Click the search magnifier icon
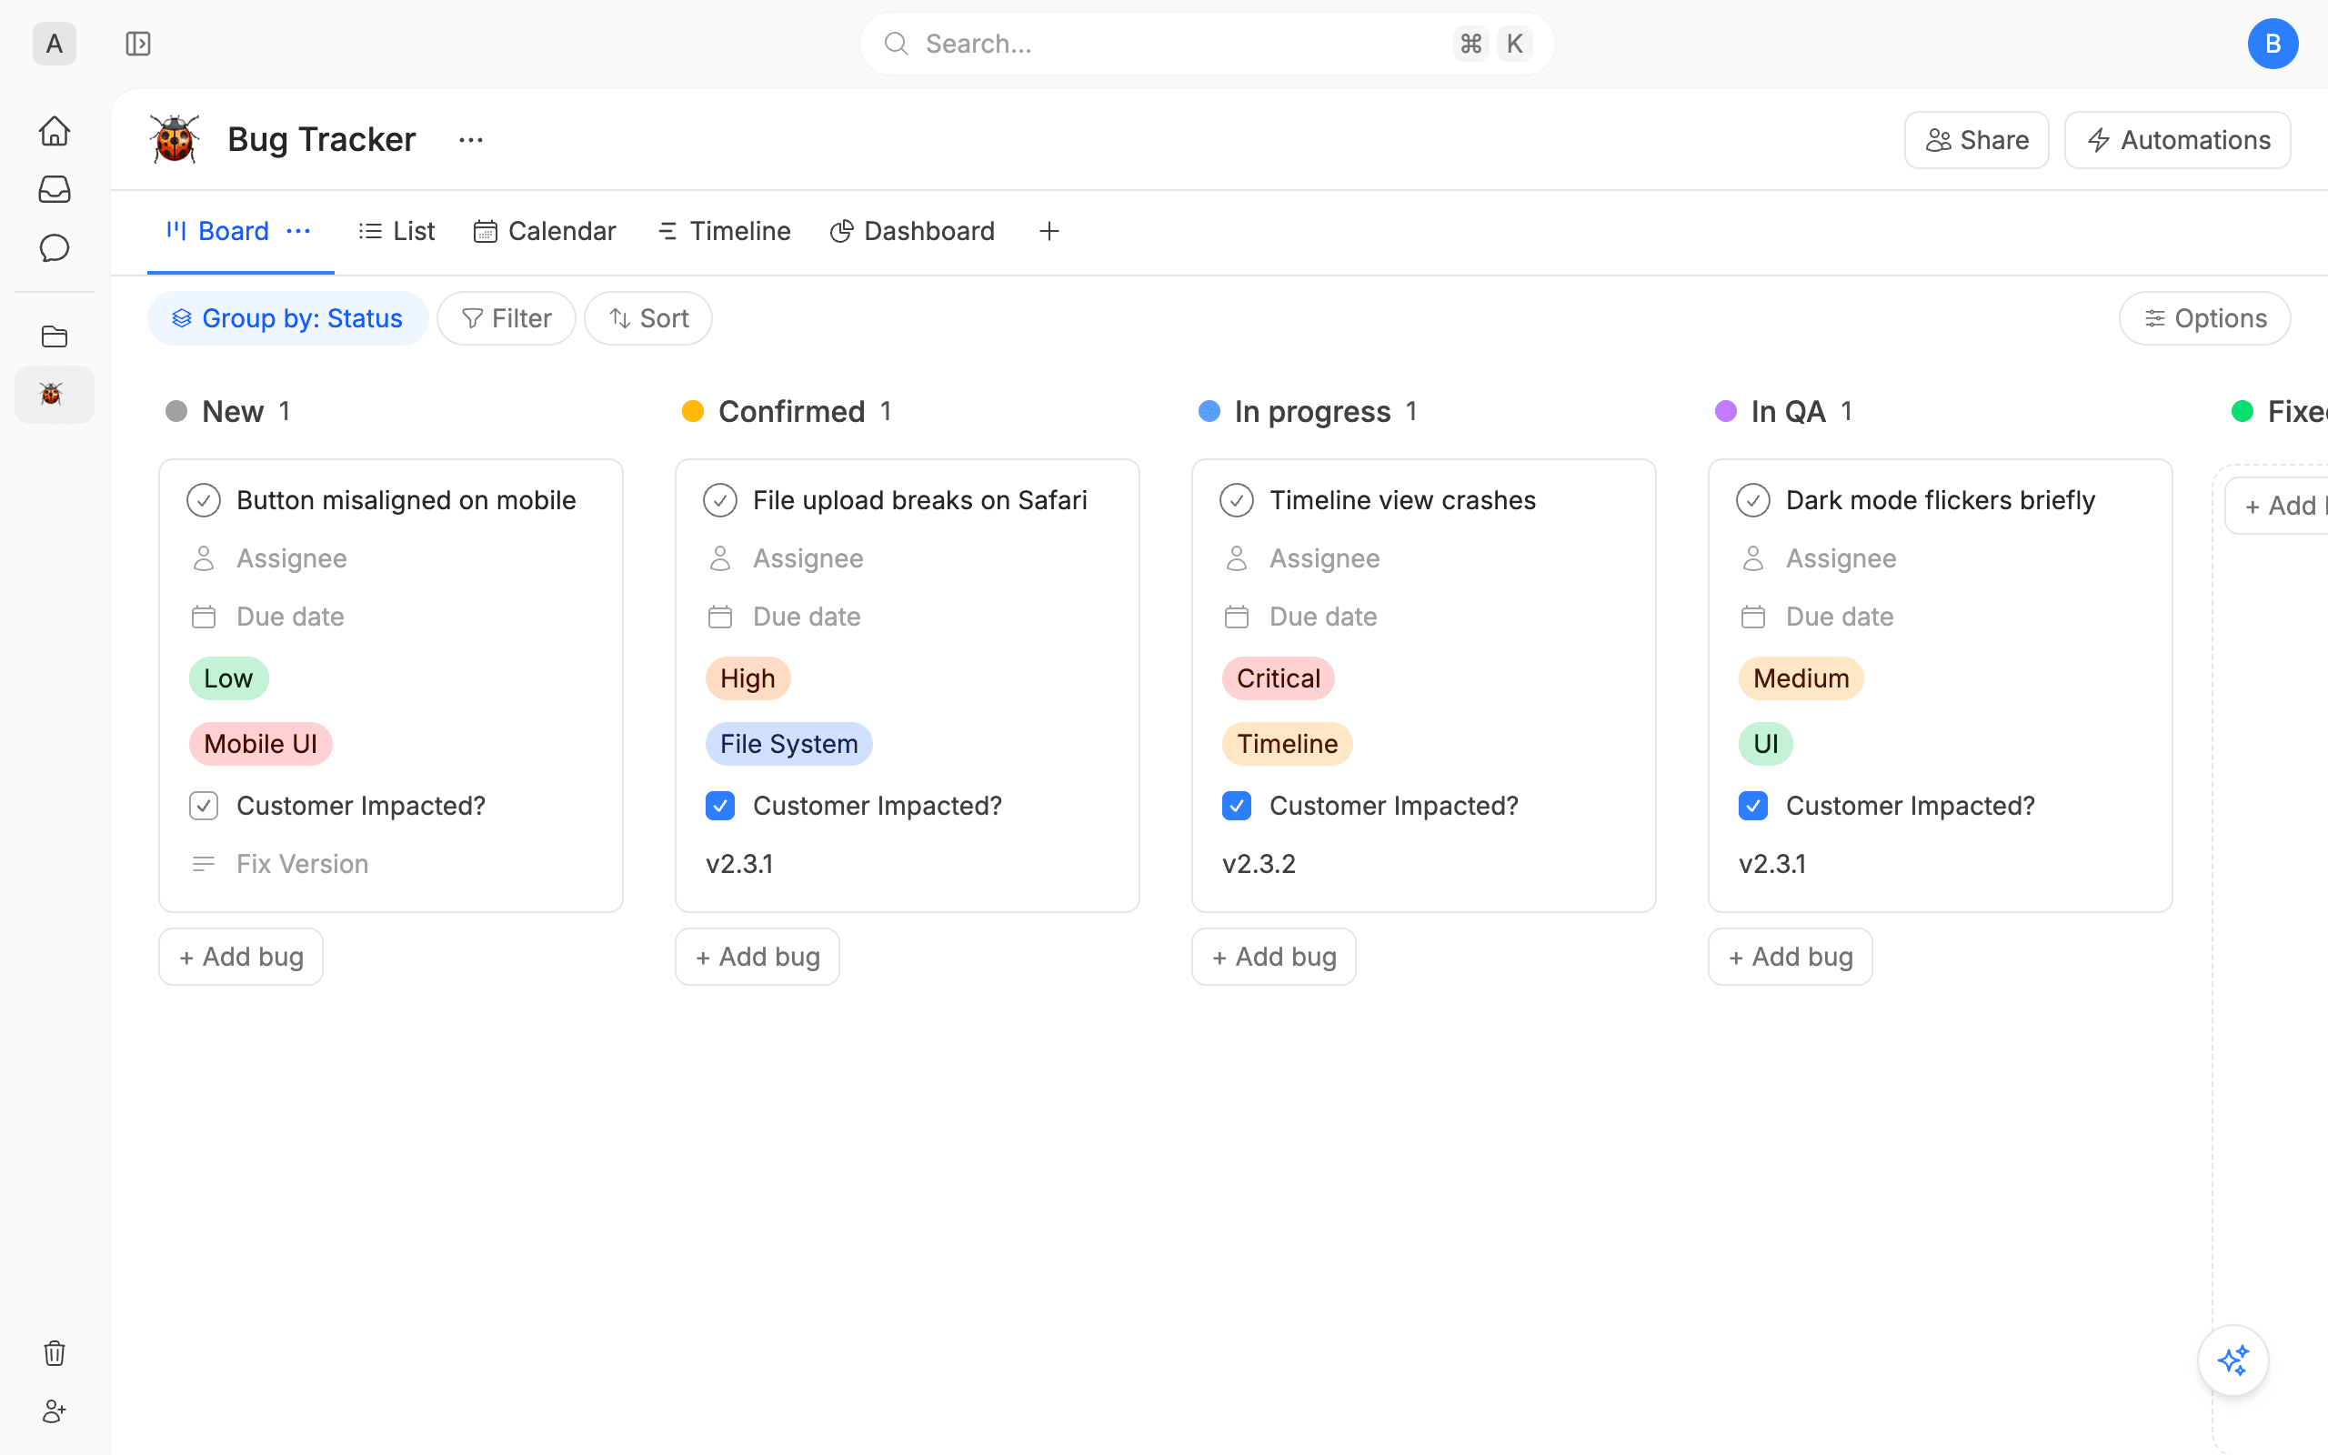The width and height of the screenshot is (2328, 1455). (x=897, y=44)
